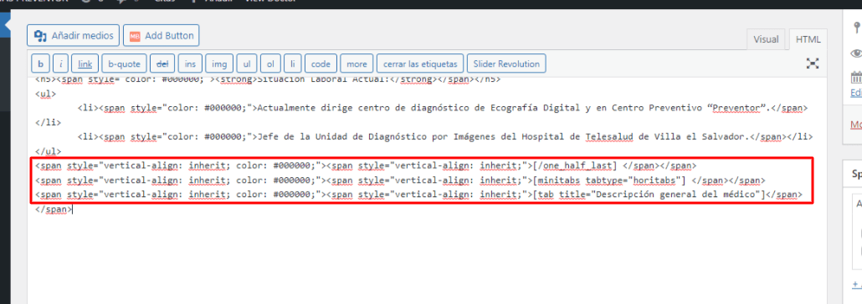Screen dimensions: 862x304
Task: Insert a b-quote blockquote tag
Action: [124, 63]
